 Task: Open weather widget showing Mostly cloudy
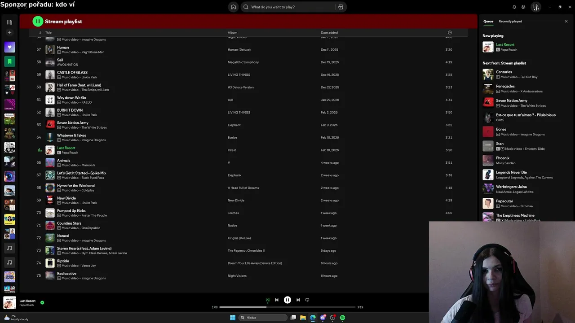point(16,318)
